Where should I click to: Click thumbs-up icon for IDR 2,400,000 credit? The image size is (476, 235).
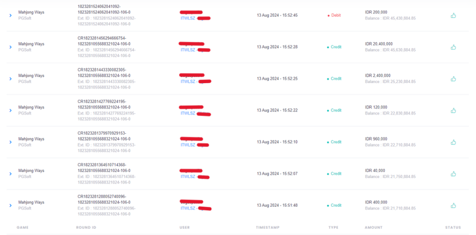453,79
